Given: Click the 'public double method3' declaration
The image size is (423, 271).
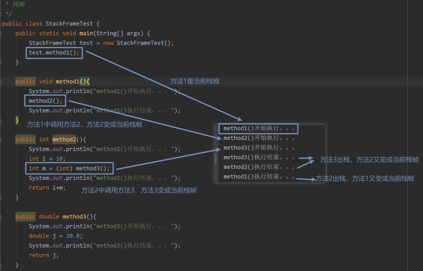Looking at the screenshot, I should pyautogui.click(x=56, y=217).
